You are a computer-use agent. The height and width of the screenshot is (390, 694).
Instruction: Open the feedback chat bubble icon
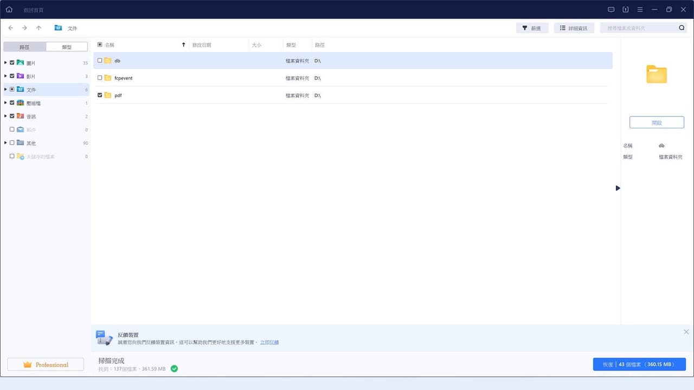click(x=611, y=9)
